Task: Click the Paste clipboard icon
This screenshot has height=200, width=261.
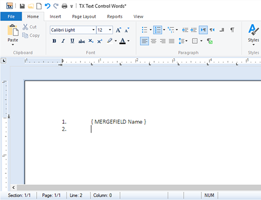Action: [13, 30]
